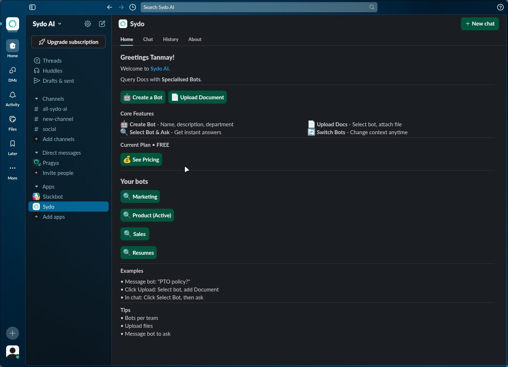Click the See Pricing button
The image size is (508, 367).
point(141,159)
